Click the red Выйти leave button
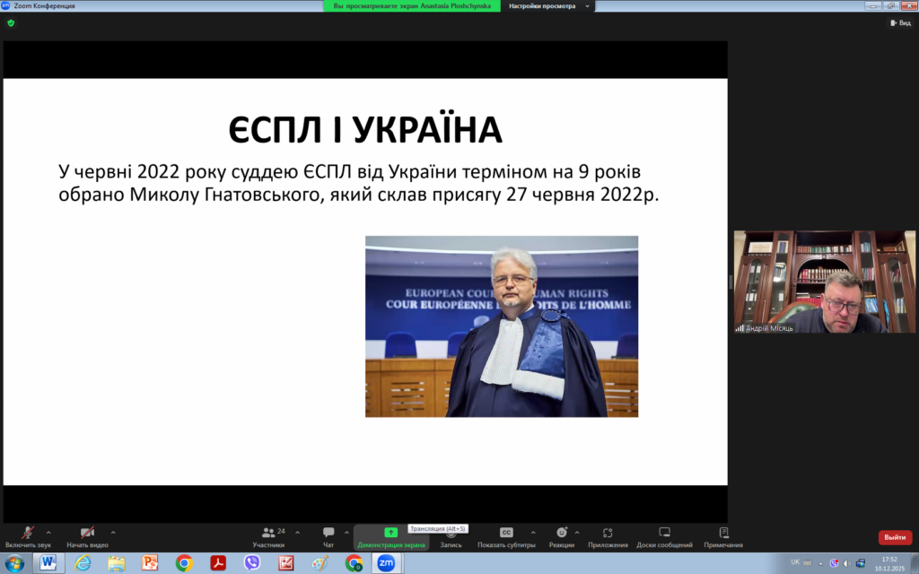This screenshot has height=574, width=919. click(x=895, y=537)
